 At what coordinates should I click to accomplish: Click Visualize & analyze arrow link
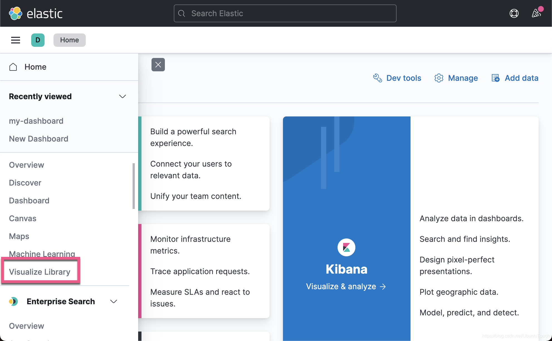pyautogui.click(x=346, y=286)
